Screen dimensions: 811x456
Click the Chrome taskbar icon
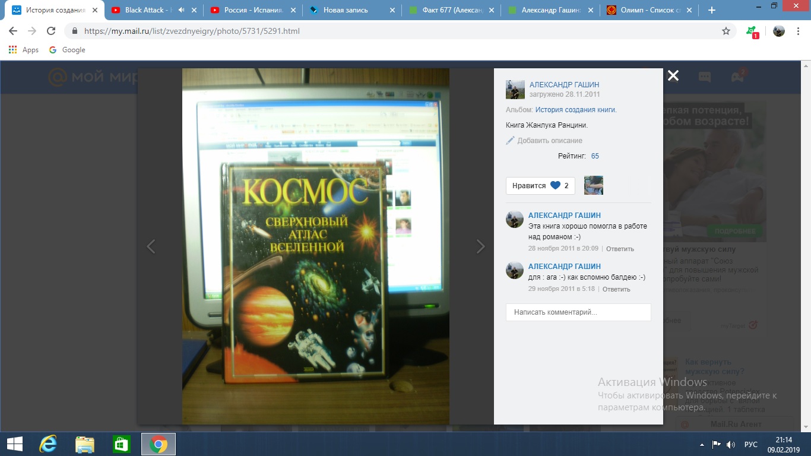click(158, 444)
